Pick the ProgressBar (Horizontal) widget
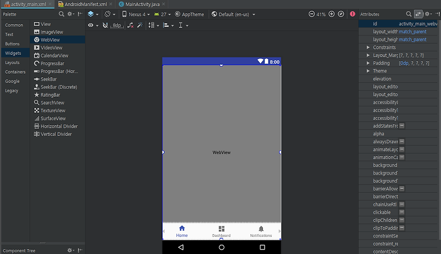 coord(57,72)
